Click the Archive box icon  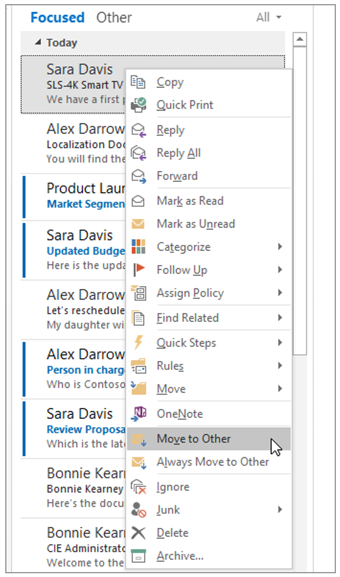(138, 556)
